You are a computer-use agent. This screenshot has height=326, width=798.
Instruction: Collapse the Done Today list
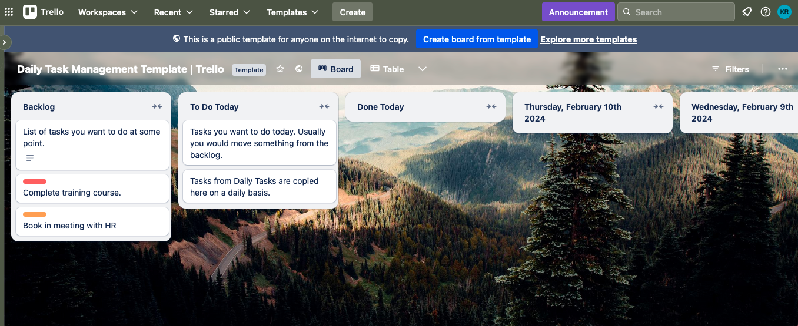491,107
